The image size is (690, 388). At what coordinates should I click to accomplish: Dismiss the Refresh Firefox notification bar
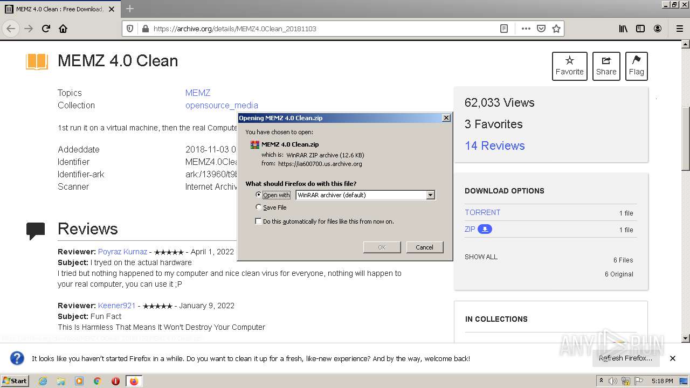click(x=673, y=358)
